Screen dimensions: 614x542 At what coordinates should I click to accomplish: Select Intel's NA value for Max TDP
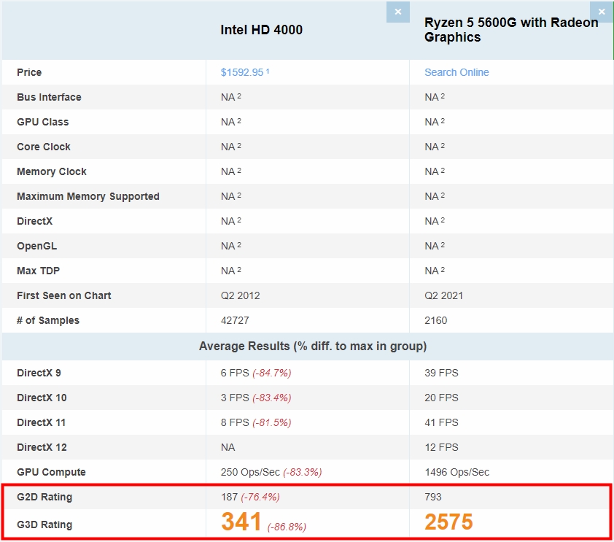pyautogui.click(x=230, y=271)
